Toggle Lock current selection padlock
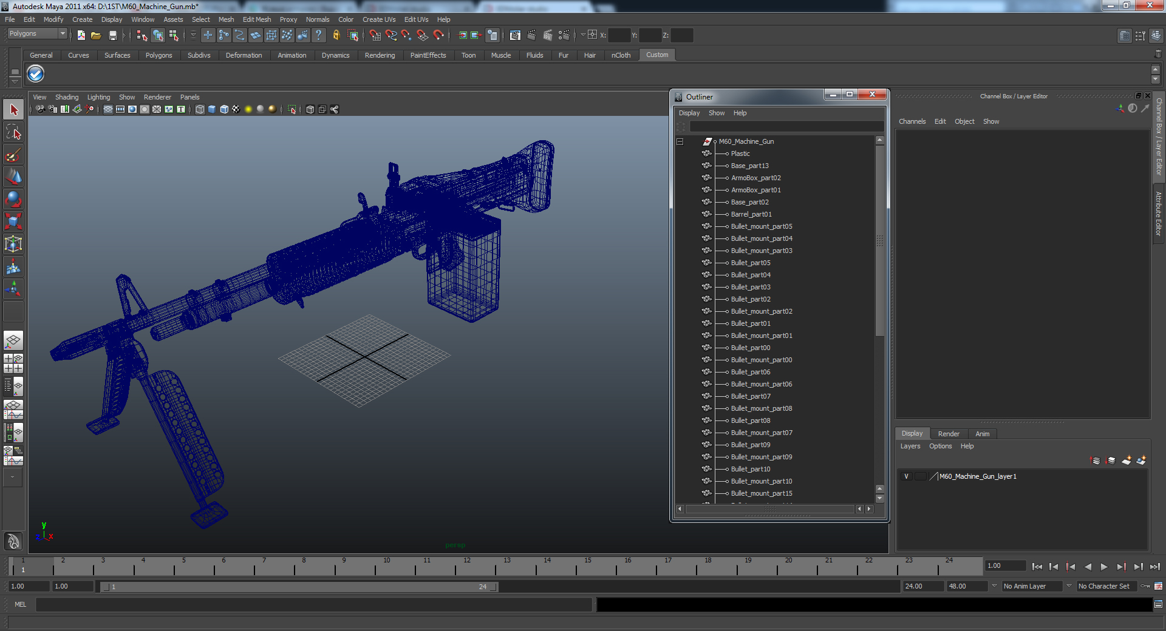Image resolution: width=1166 pixels, height=631 pixels. click(336, 36)
